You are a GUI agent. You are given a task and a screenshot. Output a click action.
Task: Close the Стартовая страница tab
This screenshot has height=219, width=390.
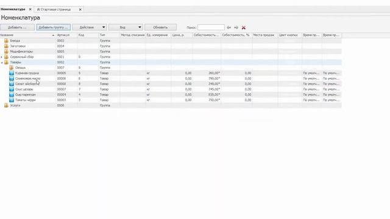pyautogui.click(x=80, y=10)
